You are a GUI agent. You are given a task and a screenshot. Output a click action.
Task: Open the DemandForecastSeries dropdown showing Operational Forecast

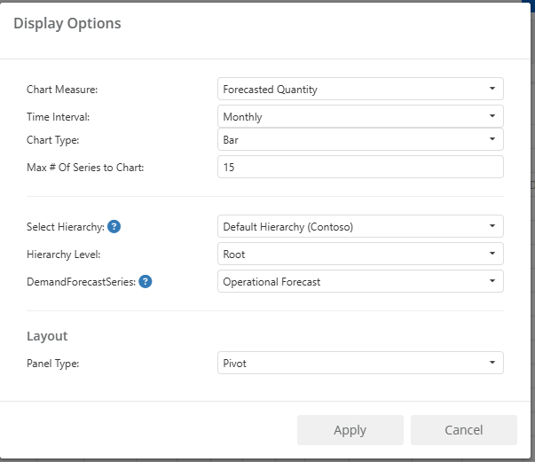(x=360, y=282)
